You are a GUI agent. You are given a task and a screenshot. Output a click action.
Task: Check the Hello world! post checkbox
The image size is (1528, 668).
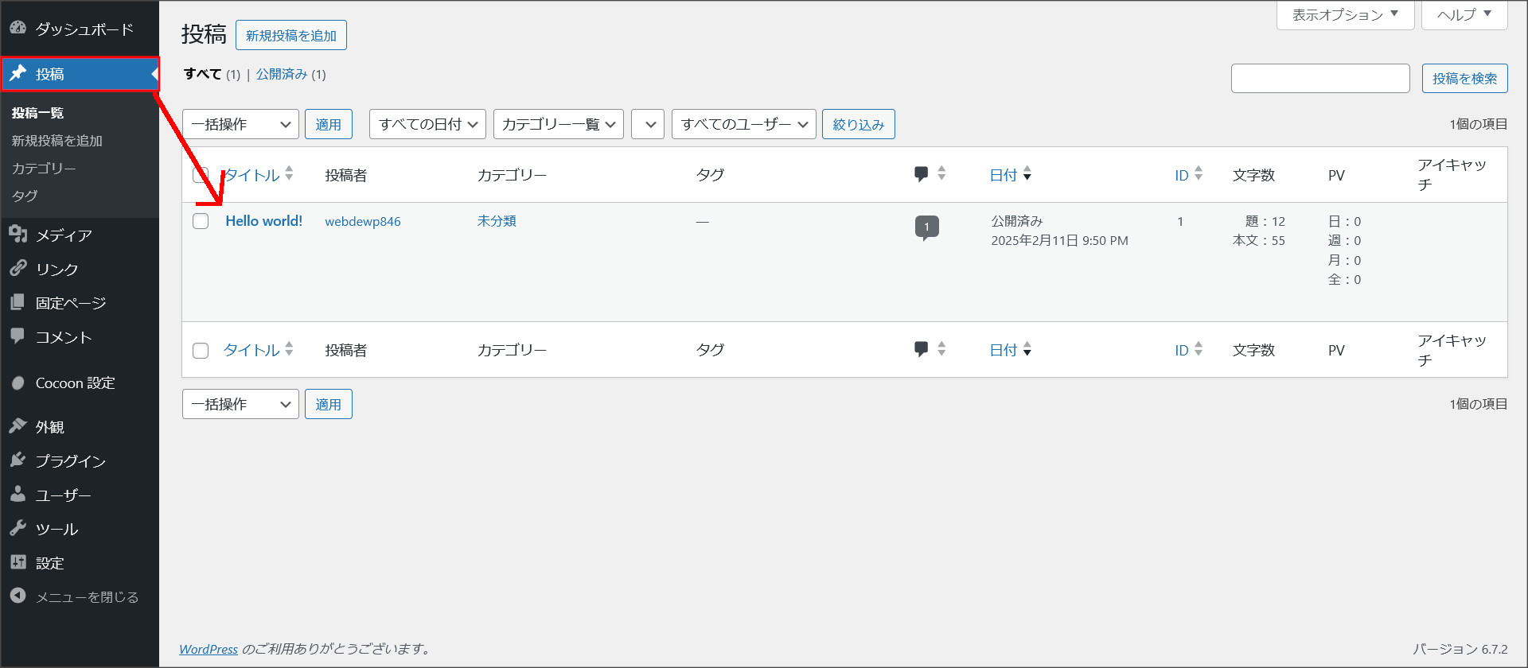[201, 221]
